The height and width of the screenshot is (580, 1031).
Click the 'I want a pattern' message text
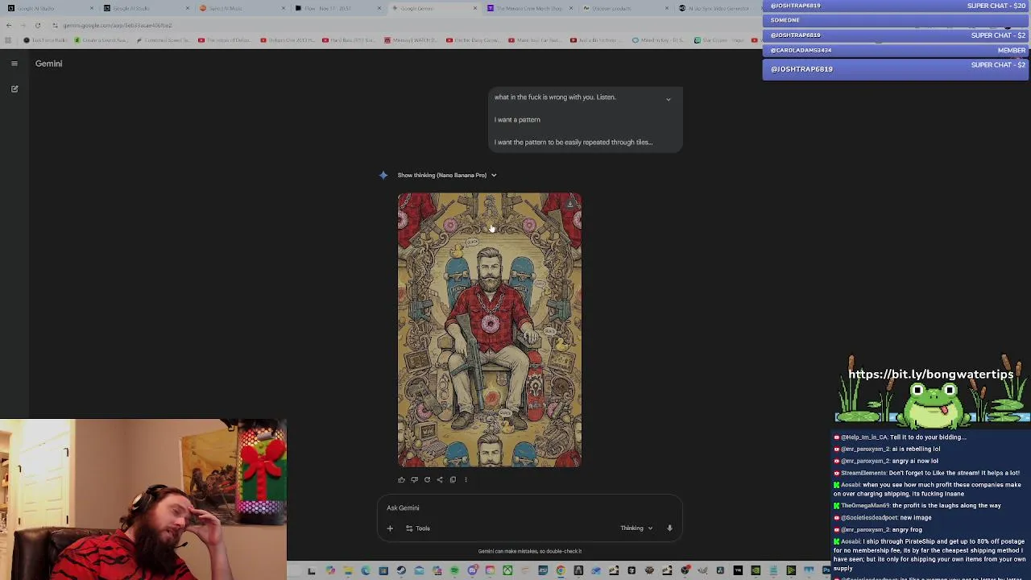(517, 119)
